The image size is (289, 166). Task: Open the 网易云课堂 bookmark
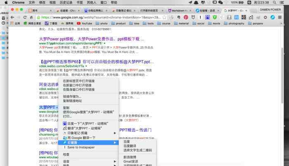pos(32,23)
